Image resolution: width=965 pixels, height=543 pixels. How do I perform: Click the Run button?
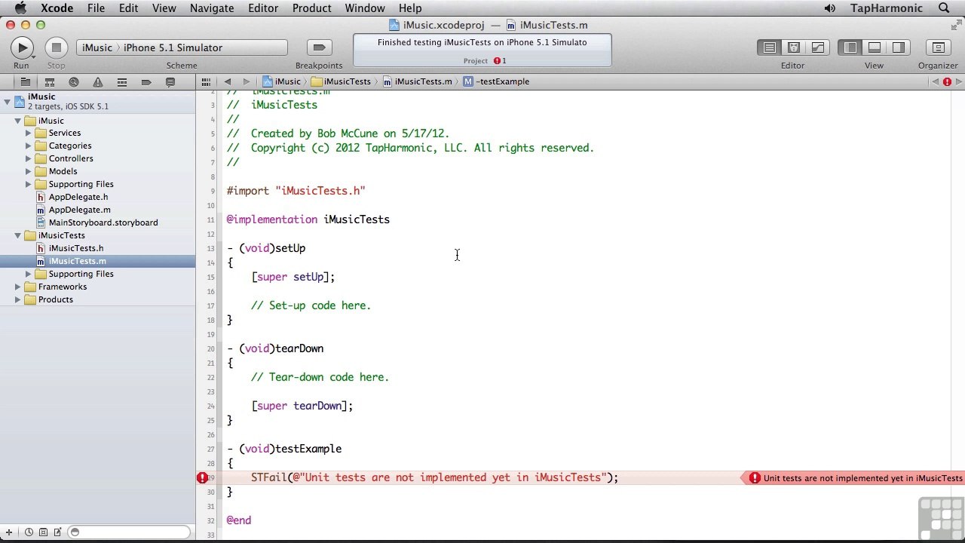(x=22, y=48)
